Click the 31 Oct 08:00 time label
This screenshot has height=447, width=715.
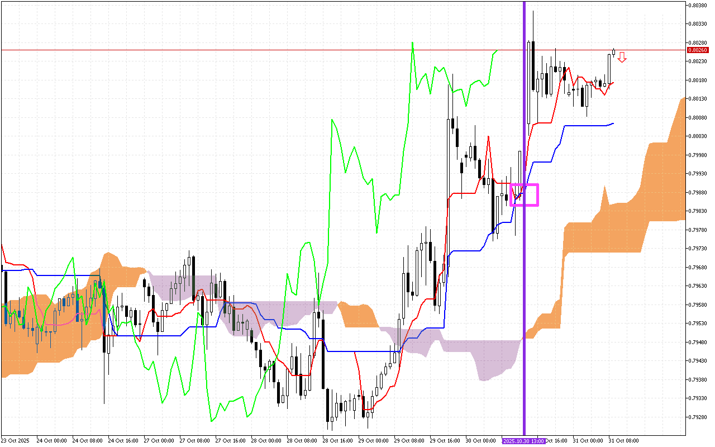tap(623, 441)
